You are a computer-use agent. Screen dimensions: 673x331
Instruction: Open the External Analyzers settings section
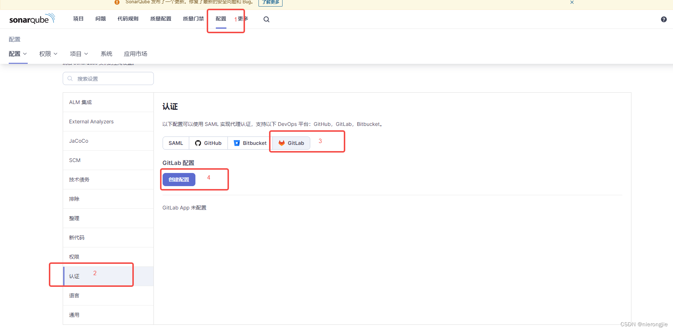[x=91, y=121]
